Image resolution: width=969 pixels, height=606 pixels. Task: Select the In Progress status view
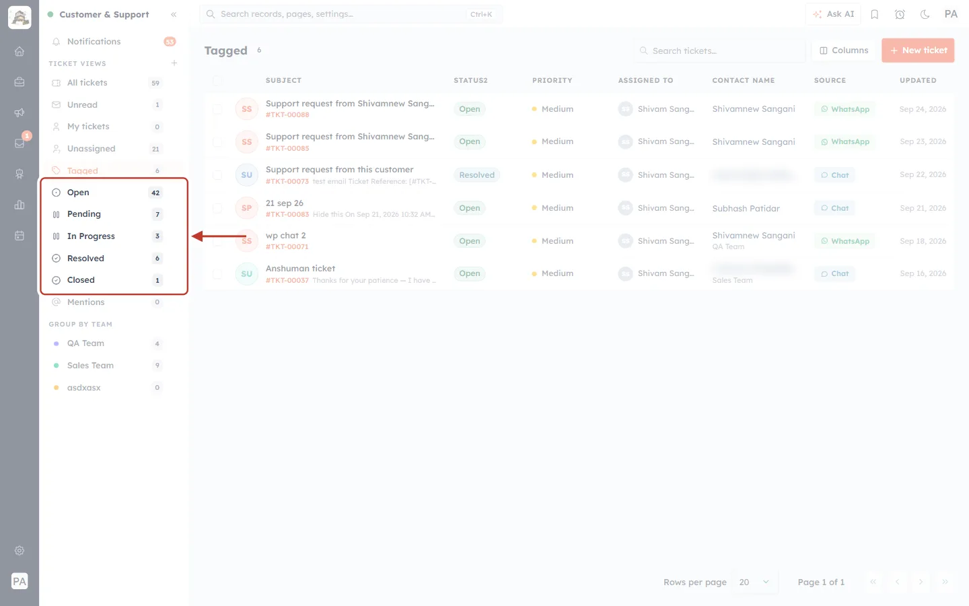click(108, 236)
